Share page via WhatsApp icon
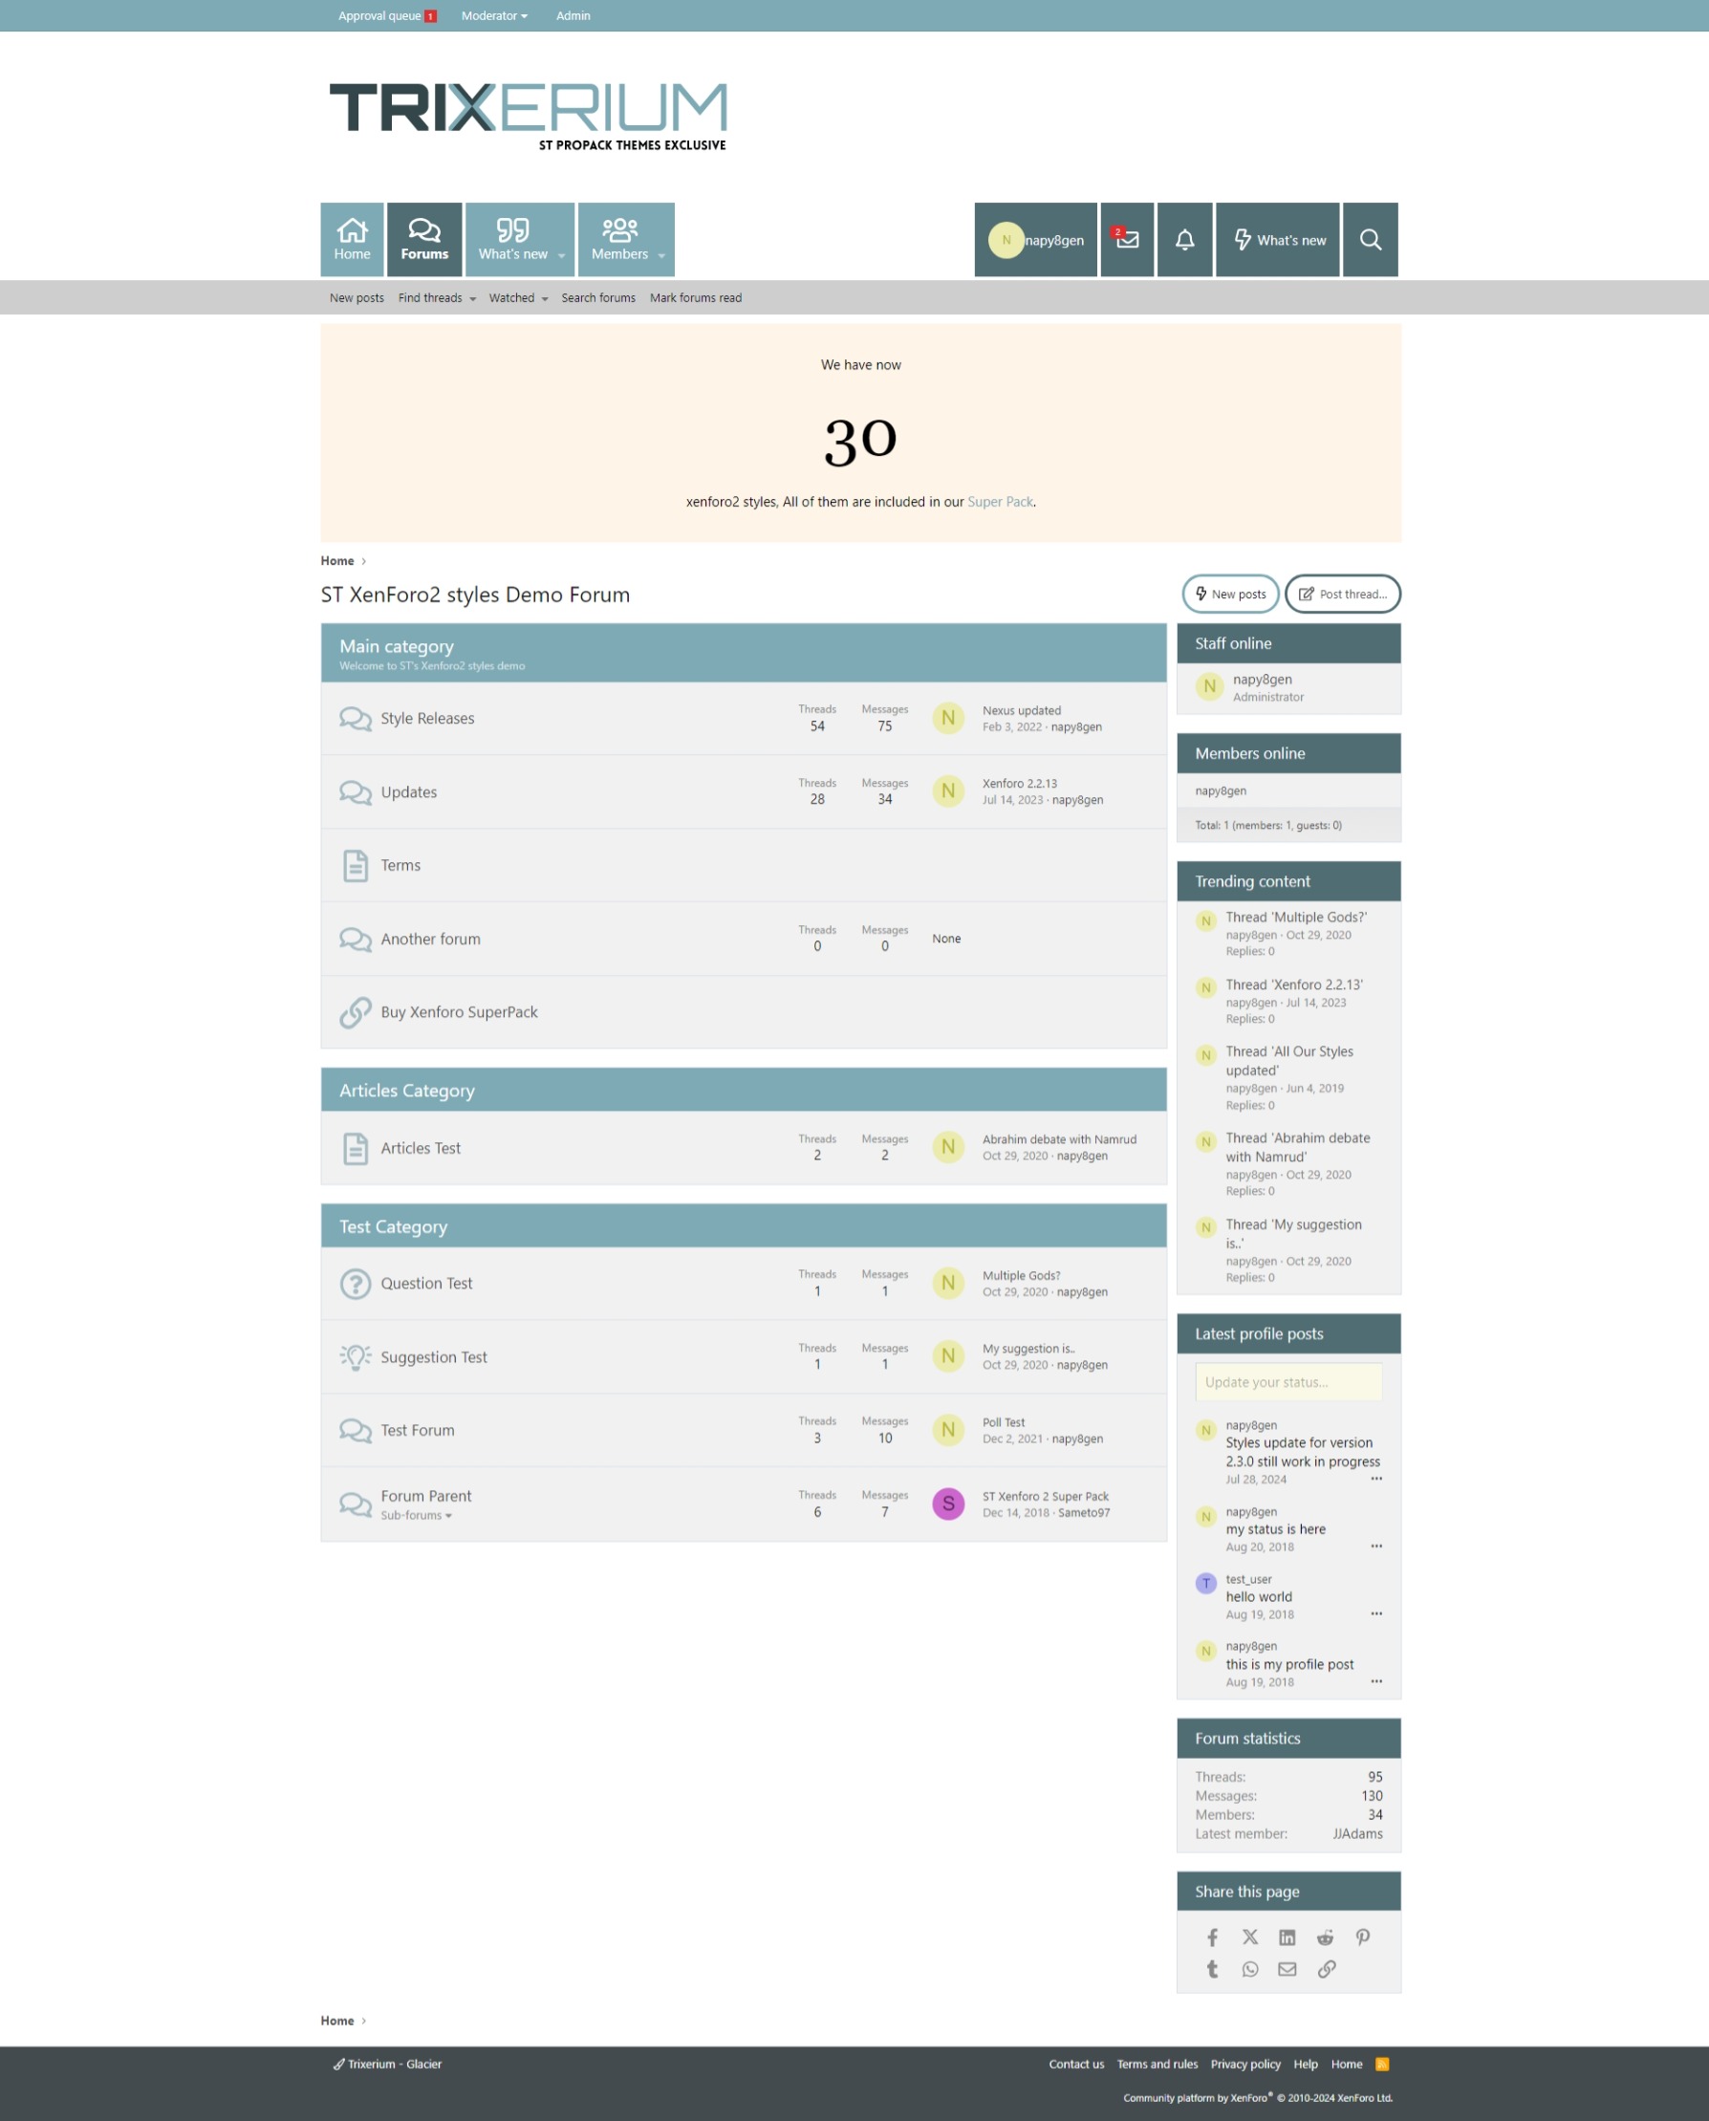 click(1249, 1968)
